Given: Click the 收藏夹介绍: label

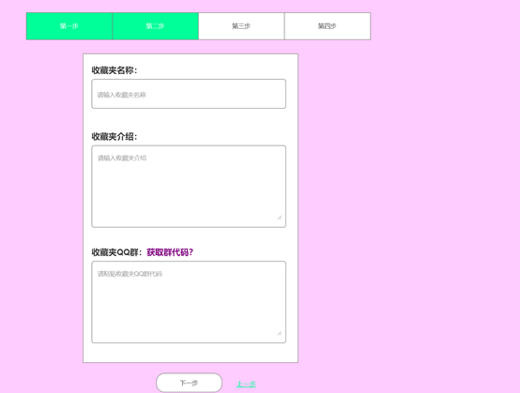Looking at the screenshot, I should click(115, 137).
